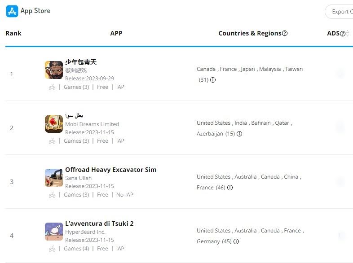Screen dimensions: 353x263
Task: Open L'avventura di Tsuki 2 title link
Action: 99,224
